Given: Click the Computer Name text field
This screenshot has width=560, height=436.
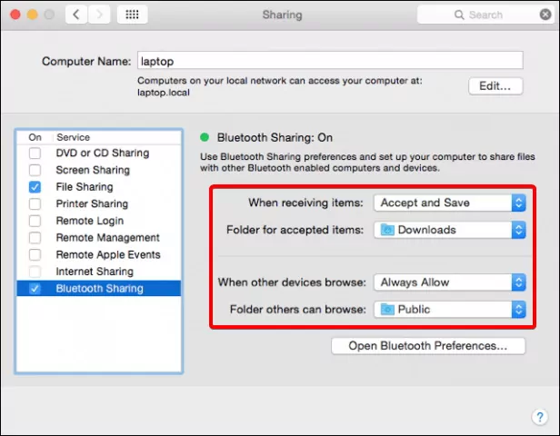Looking at the screenshot, I should coord(330,61).
